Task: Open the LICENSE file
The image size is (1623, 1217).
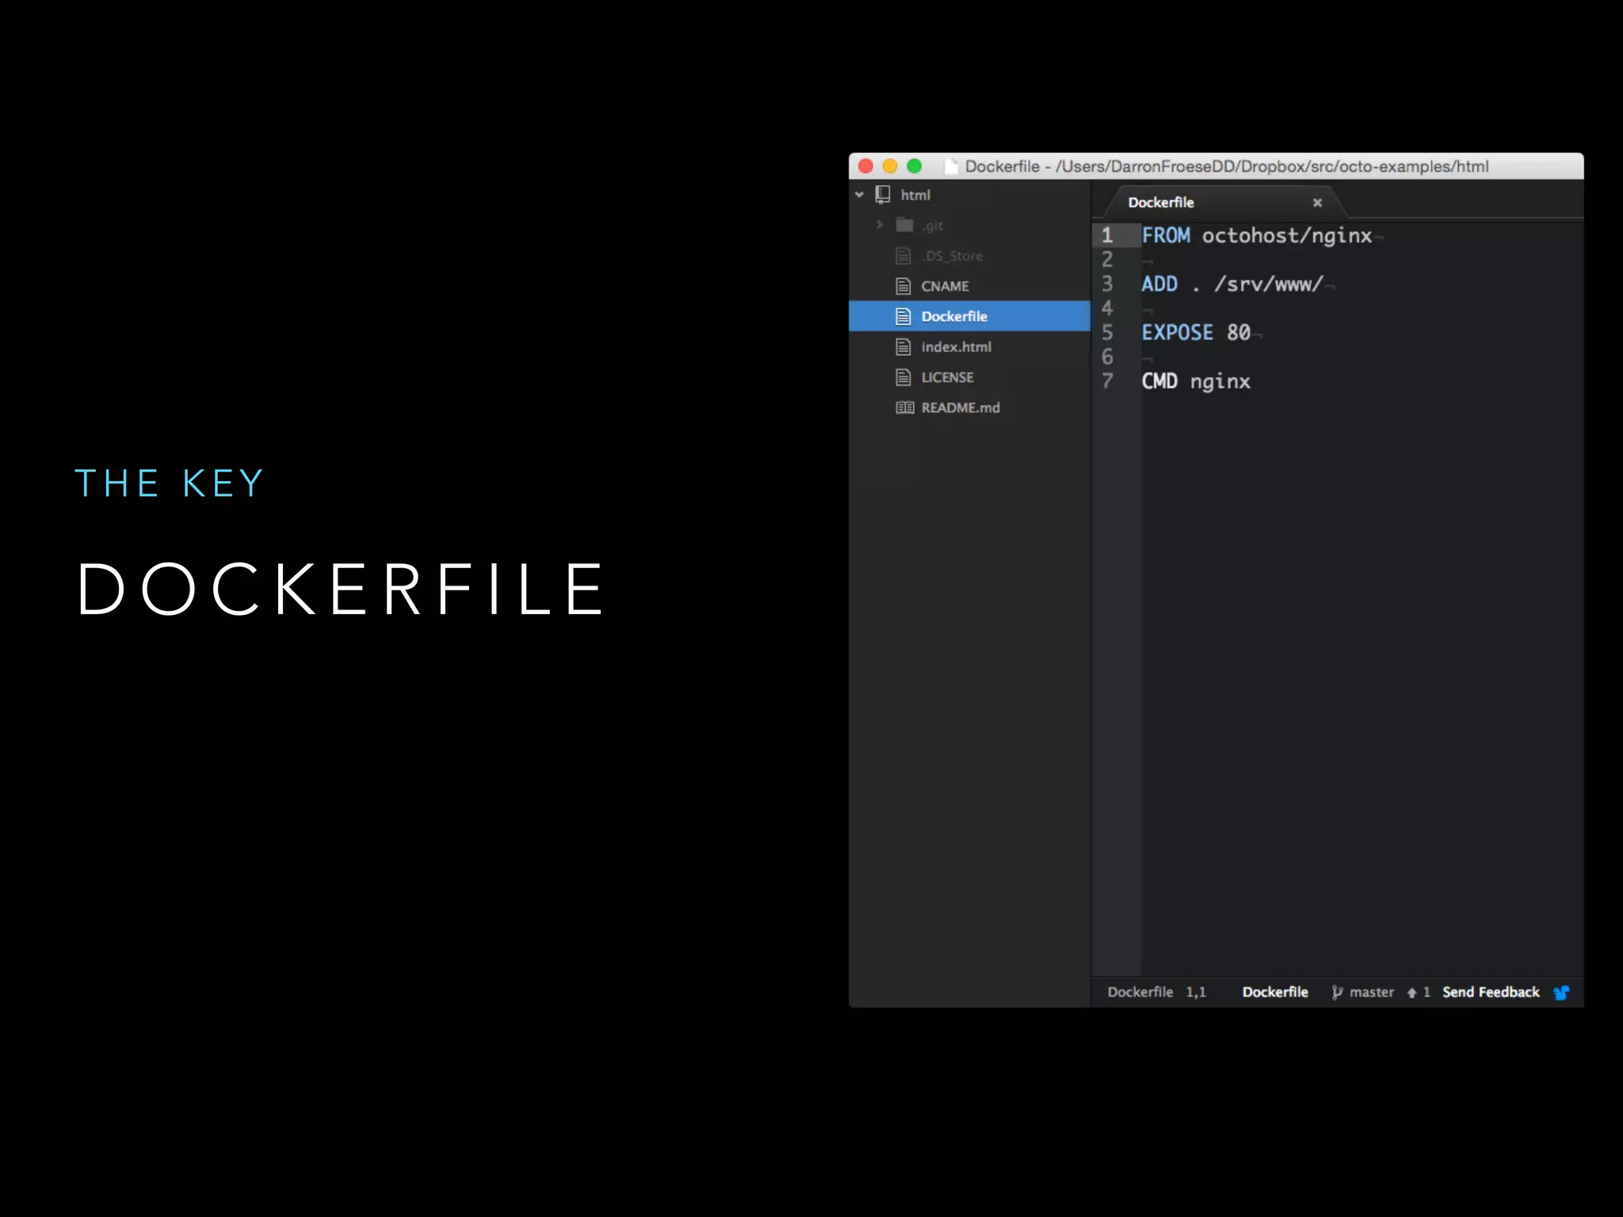Action: coord(947,377)
